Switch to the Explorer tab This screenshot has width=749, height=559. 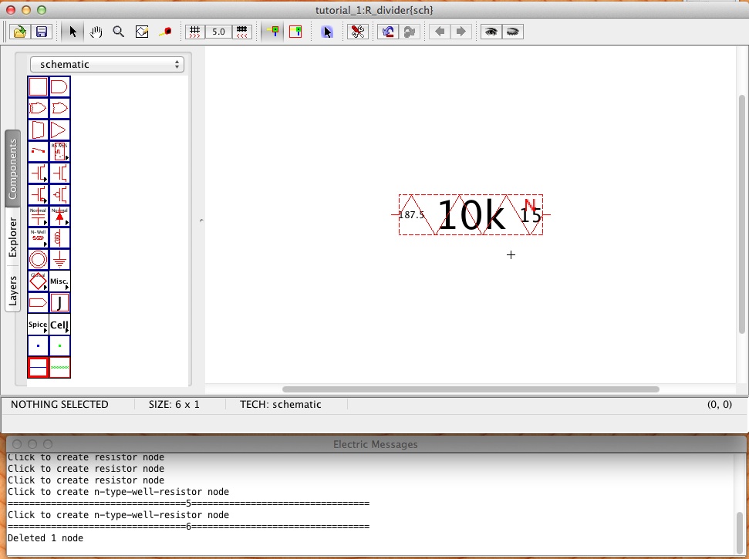point(12,237)
